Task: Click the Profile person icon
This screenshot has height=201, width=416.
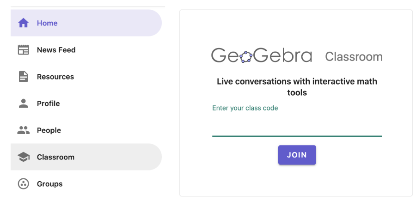Action: click(24, 104)
